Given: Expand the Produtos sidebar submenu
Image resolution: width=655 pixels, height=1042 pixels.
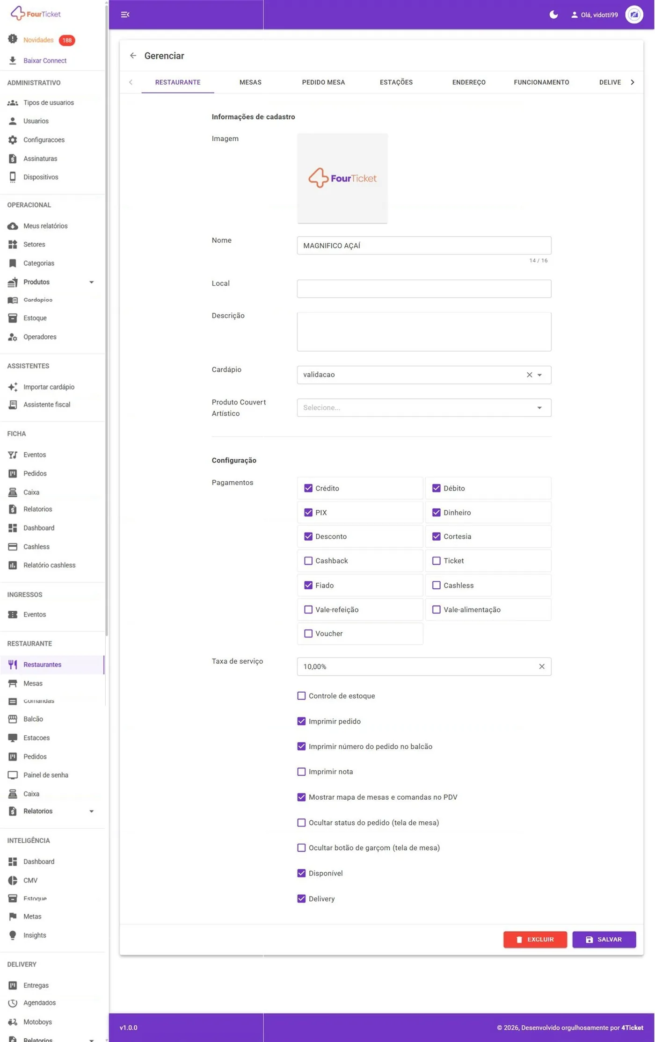Looking at the screenshot, I should (92, 282).
